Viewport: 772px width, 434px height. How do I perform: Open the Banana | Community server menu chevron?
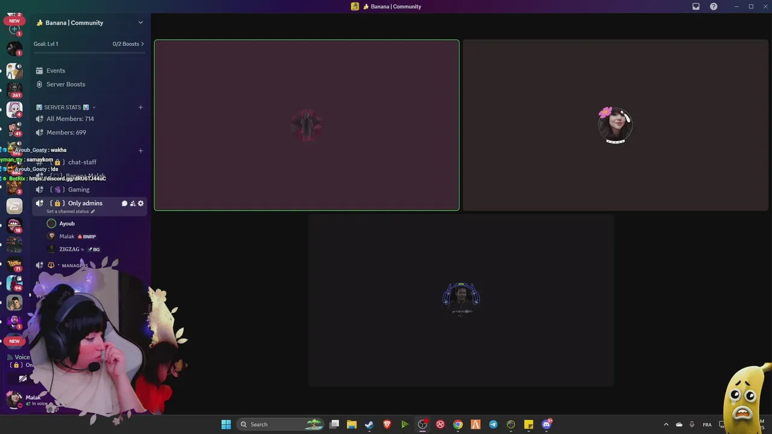click(x=141, y=23)
